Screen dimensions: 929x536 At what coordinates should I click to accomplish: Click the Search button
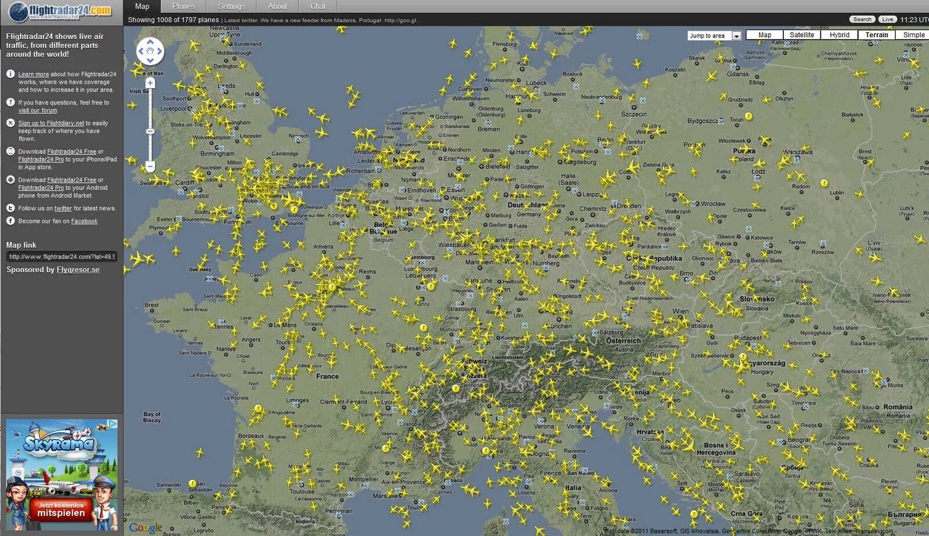[862, 19]
